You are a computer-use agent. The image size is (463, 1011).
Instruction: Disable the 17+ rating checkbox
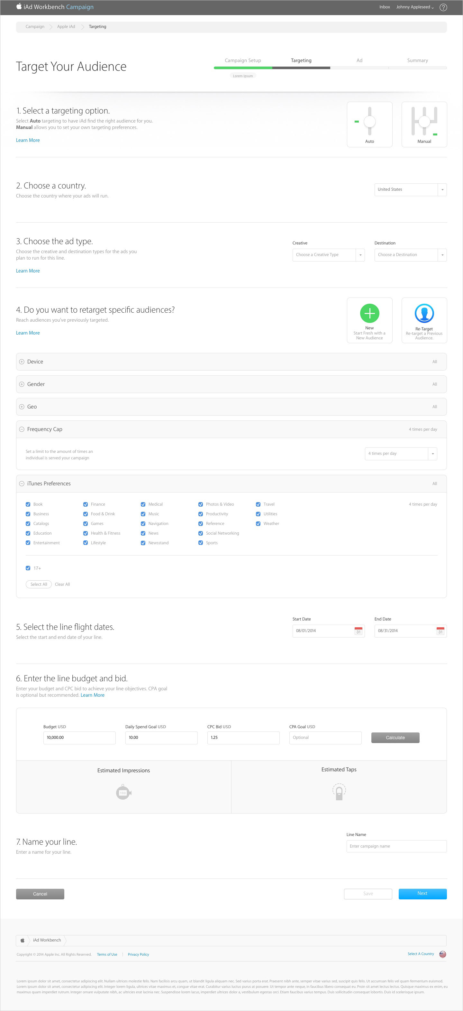28,568
